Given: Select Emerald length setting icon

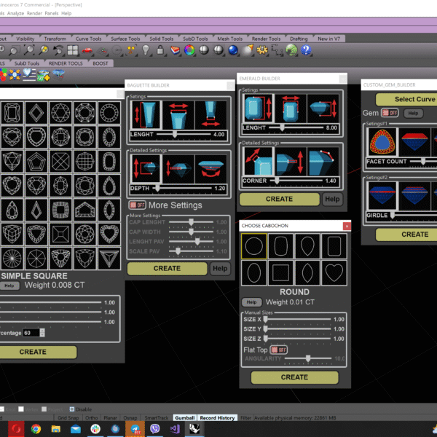Looking at the screenshot, I should click(258, 108).
